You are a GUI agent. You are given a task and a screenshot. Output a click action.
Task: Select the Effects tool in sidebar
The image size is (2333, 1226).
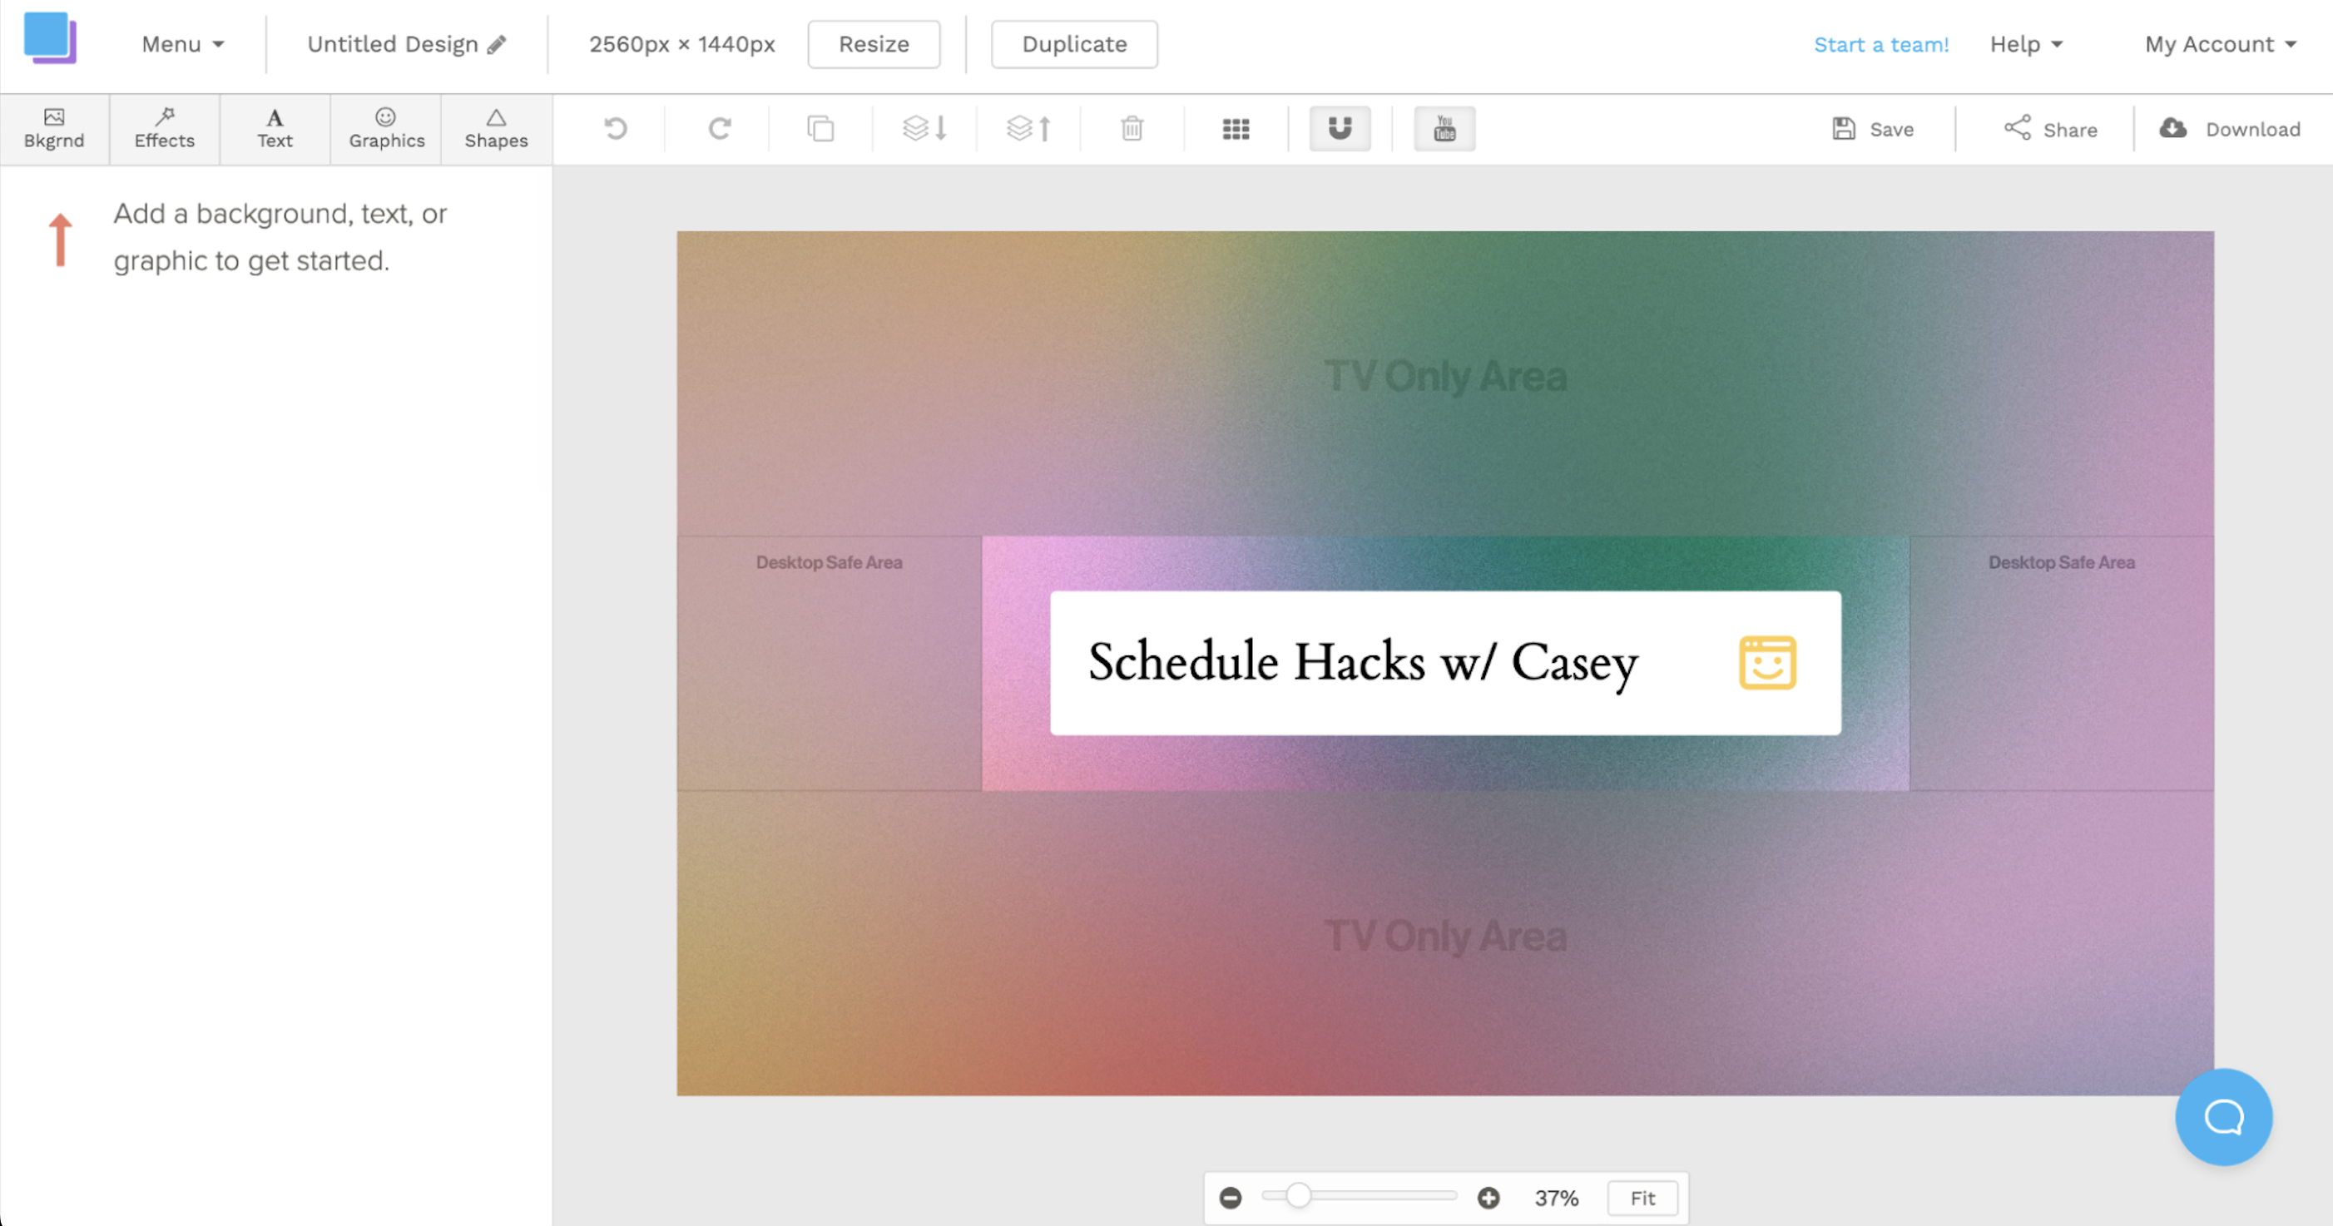164,128
